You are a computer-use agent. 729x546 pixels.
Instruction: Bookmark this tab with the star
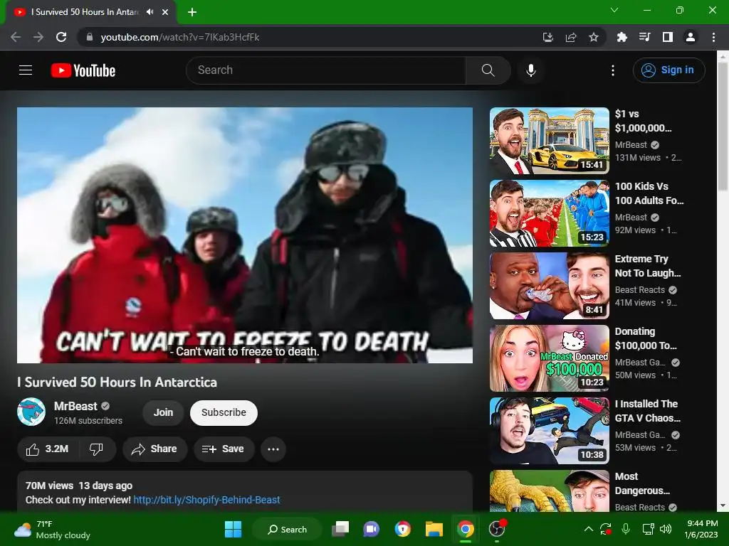click(594, 37)
